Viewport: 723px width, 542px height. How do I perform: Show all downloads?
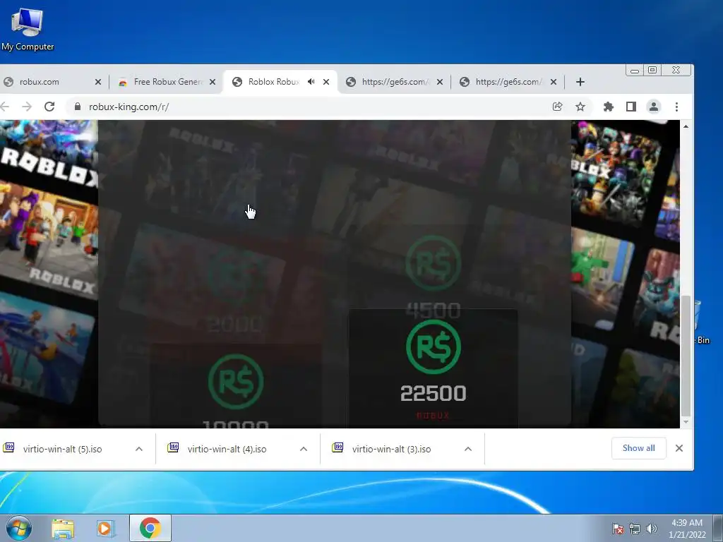point(638,448)
